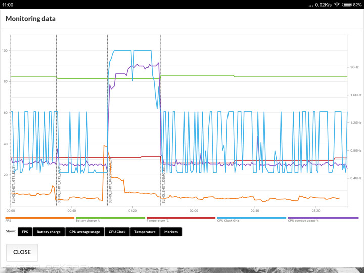Toggle the Battery charge series button
This screenshot has height=273, width=364.
tap(49, 232)
